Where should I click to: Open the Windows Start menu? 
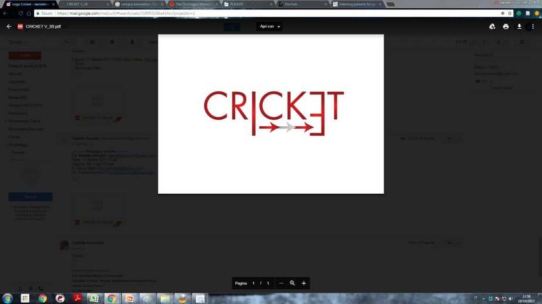click(7, 298)
